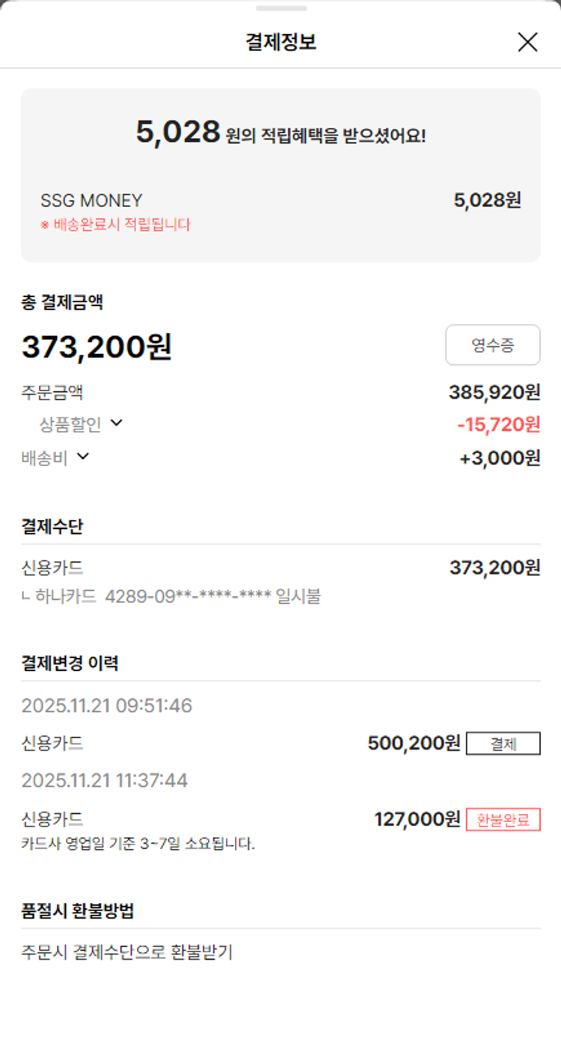
Task: Click the red 배송완료시 적립됩니다 notice
Action: [x=116, y=224]
